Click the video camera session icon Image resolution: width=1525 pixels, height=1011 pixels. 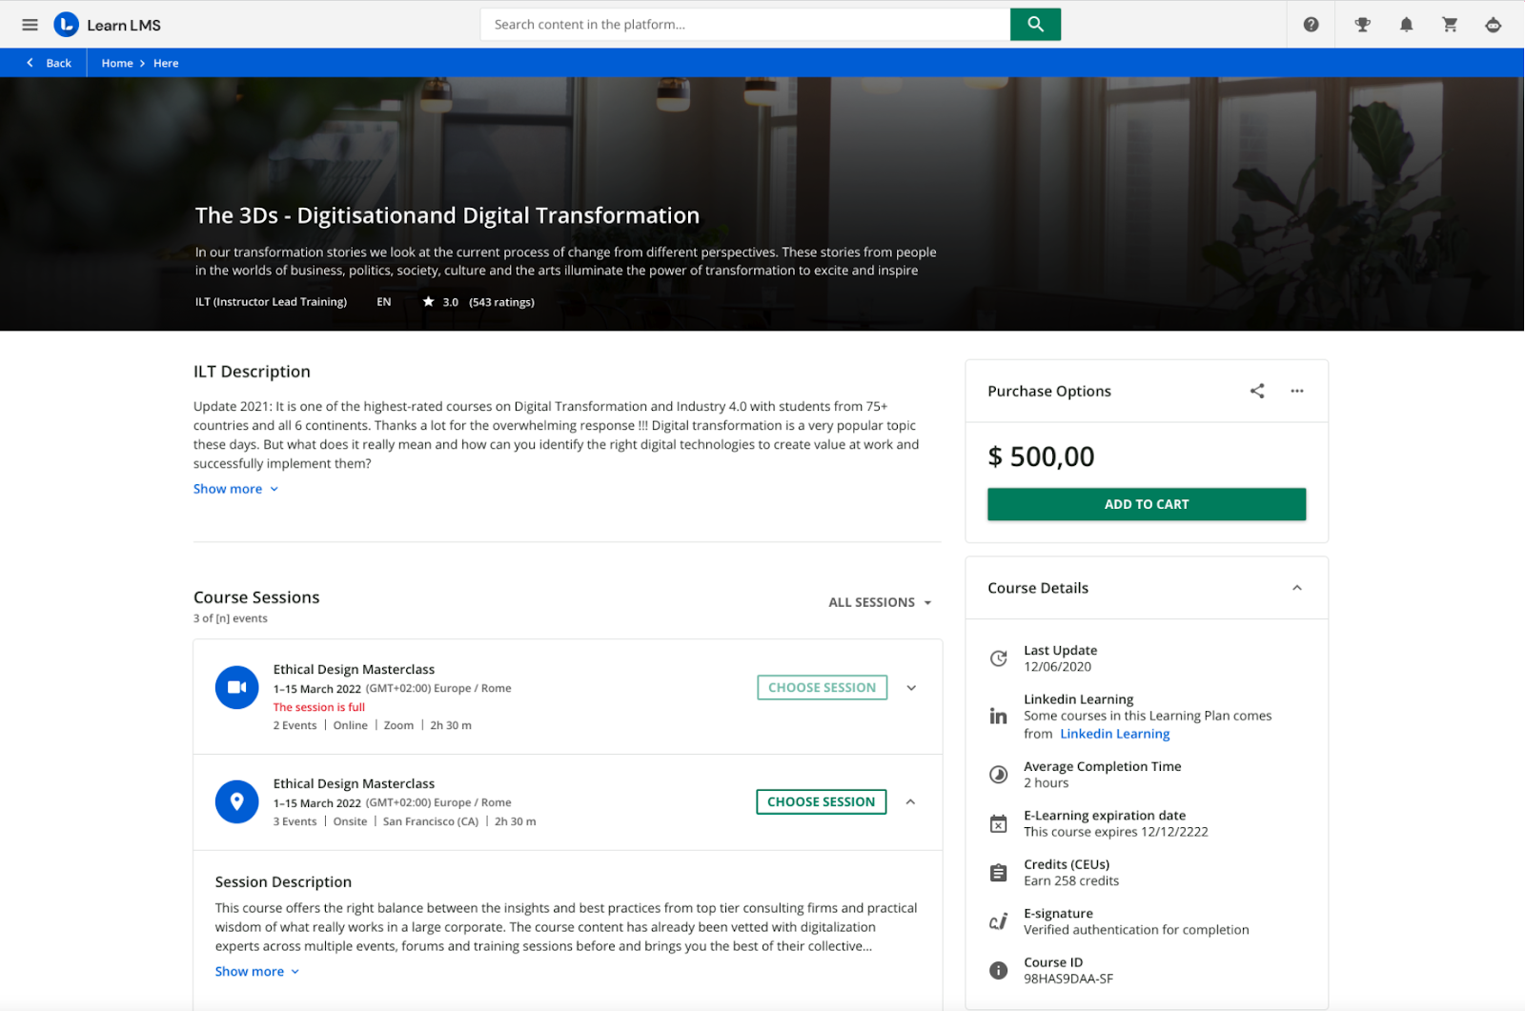coord(237,687)
